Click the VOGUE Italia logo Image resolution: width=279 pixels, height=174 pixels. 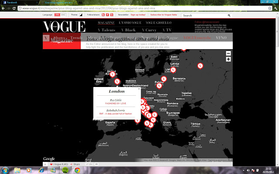(x=64, y=27)
